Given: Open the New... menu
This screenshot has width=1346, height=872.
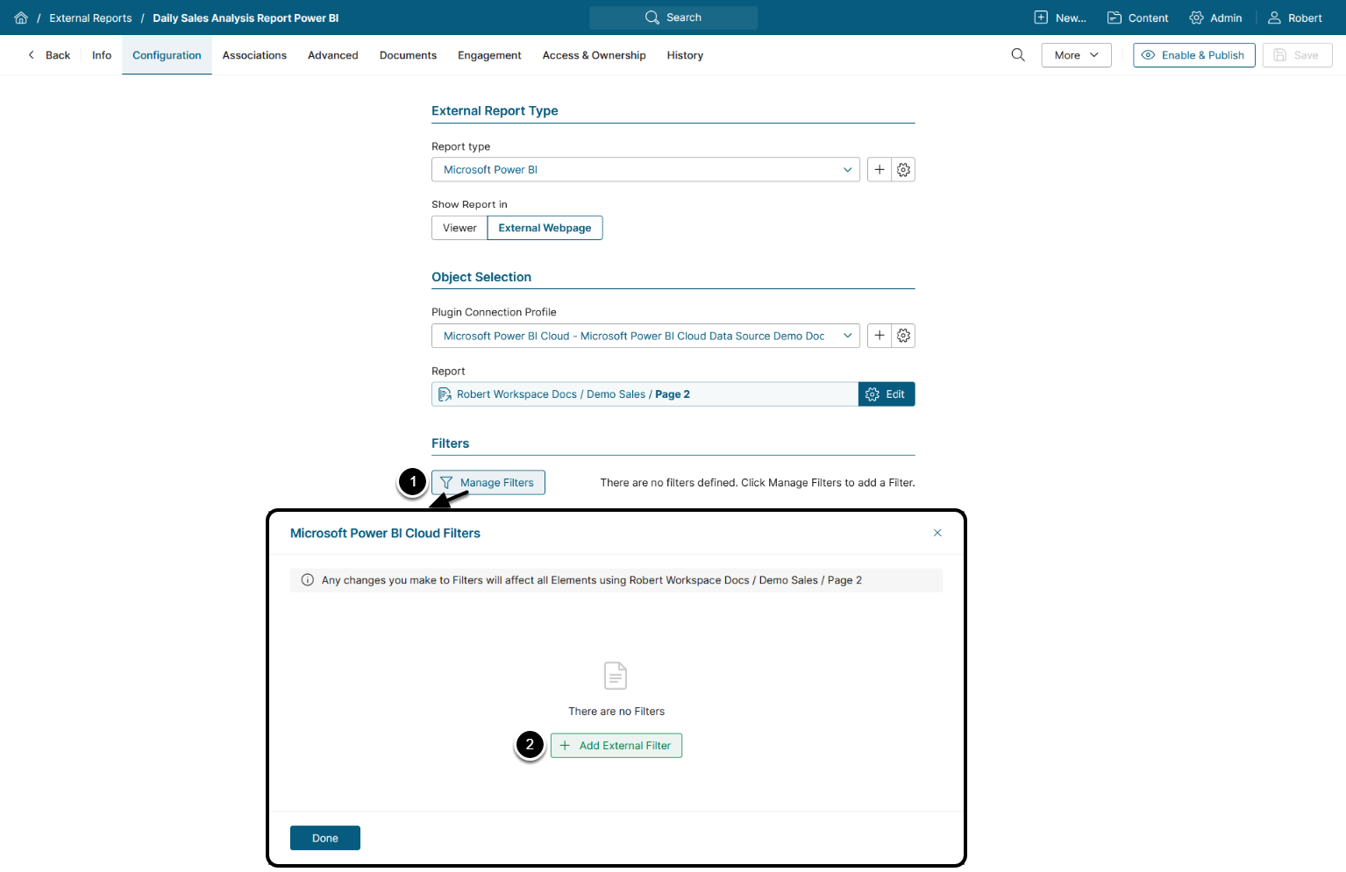Looking at the screenshot, I should click(1060, 18).
